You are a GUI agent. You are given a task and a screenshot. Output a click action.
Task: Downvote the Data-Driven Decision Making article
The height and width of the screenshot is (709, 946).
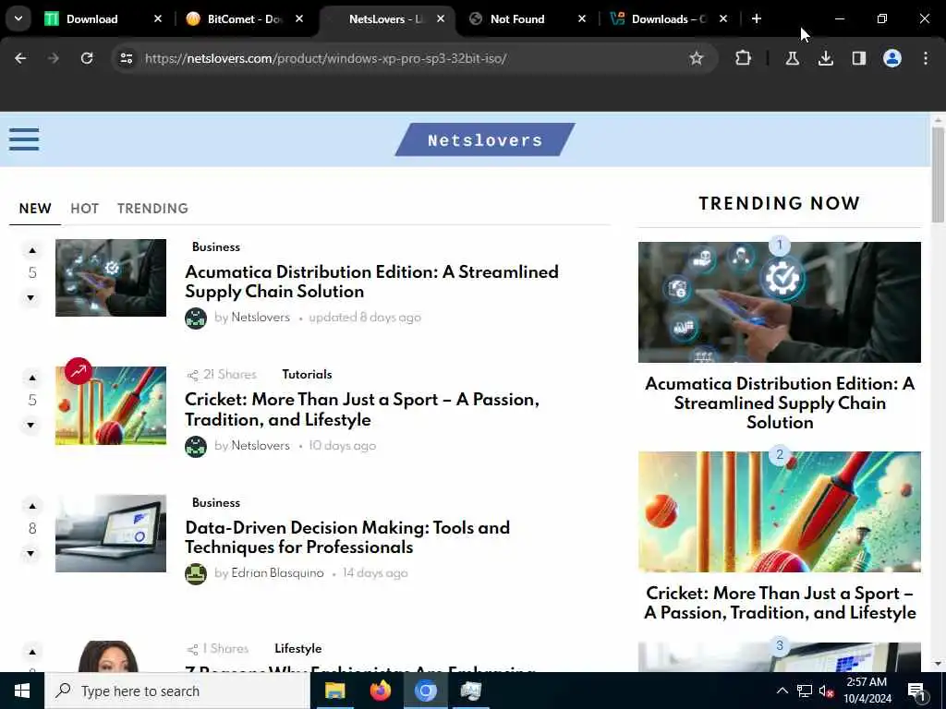click(x=30, y=553)
